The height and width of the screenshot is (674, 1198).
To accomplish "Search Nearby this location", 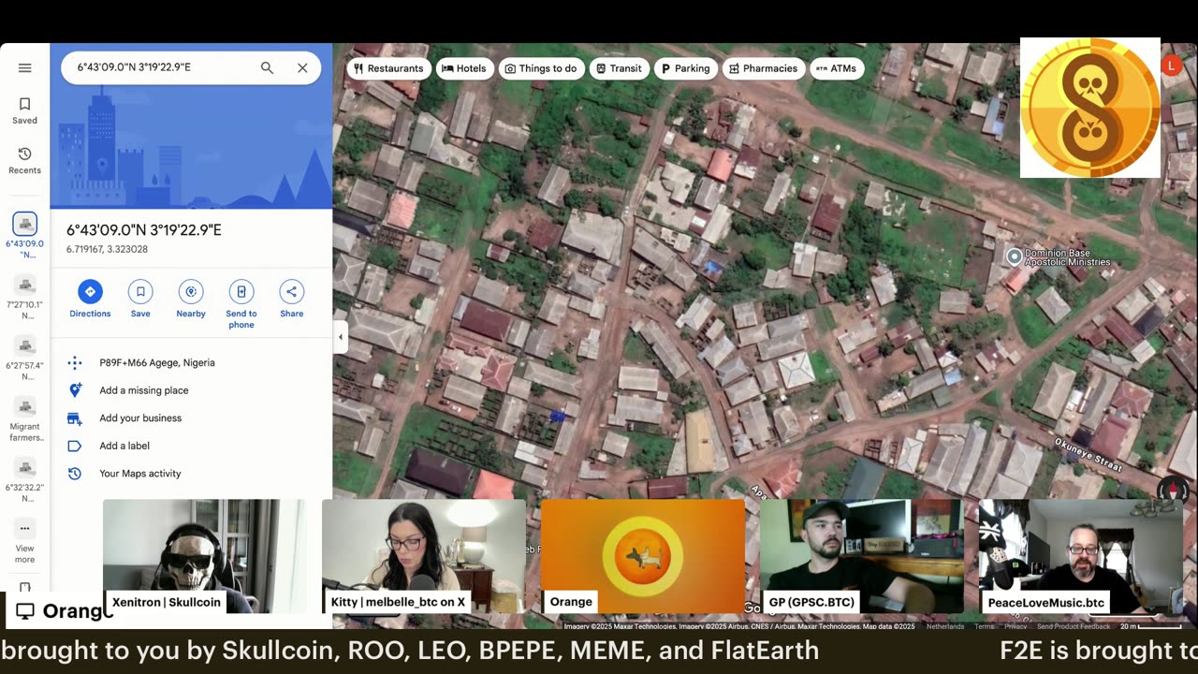I will (191, 300).
